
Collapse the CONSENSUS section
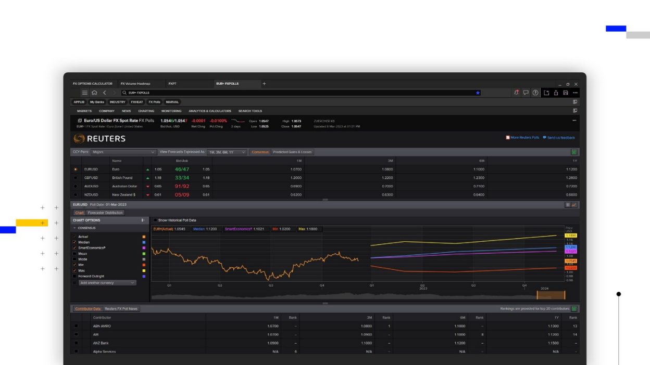[74, 228]
